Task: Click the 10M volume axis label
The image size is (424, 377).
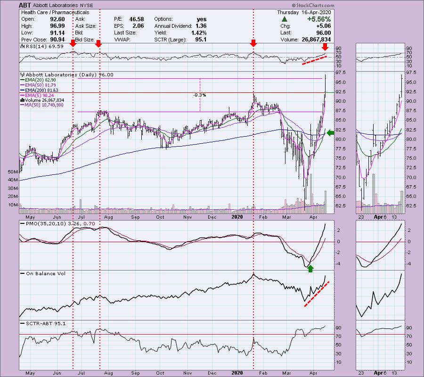Action: [13, 205]
